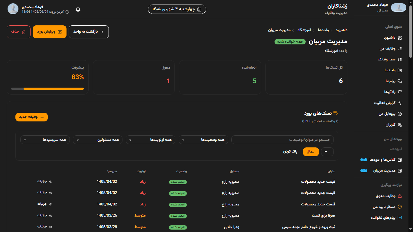Viewport: 413px width, 232px height.
Task: Click the حذف delete button
Action: click(x=18, y=32)
